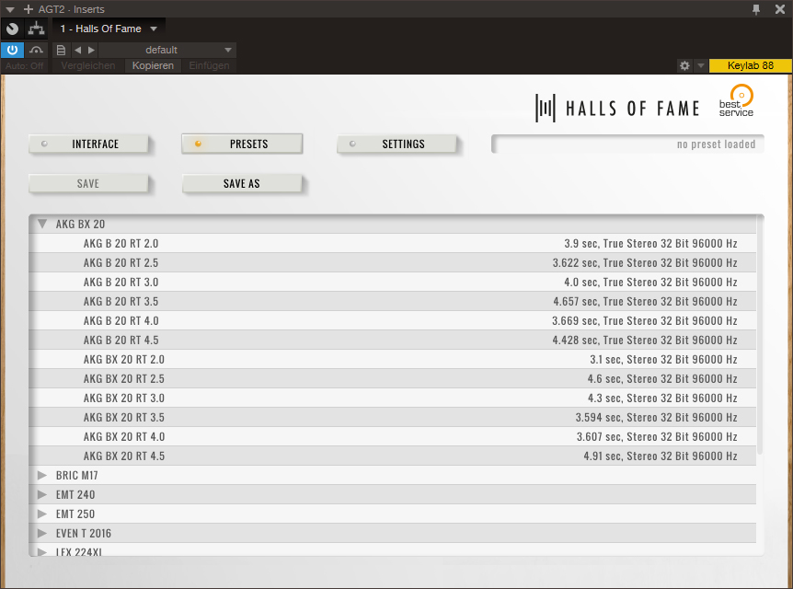Select preset AKG B 20 RT 3.0
The image size is (793, 589).
[393, 282]
